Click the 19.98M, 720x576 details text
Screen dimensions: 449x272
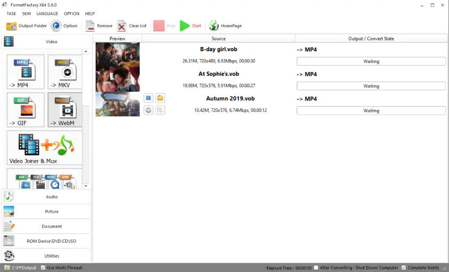point(219,85)
